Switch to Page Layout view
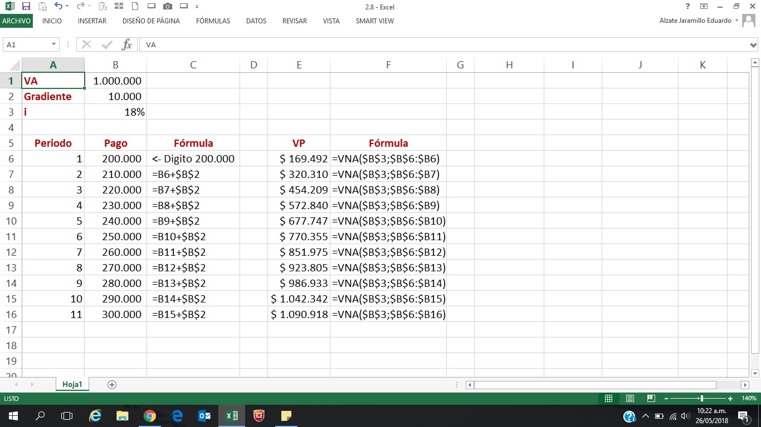This screenshot has width=761, height=427. pyautogui.click(x=630, y=398)
